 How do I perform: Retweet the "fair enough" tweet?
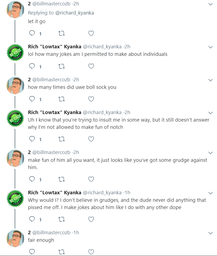[x=62, y=252]
